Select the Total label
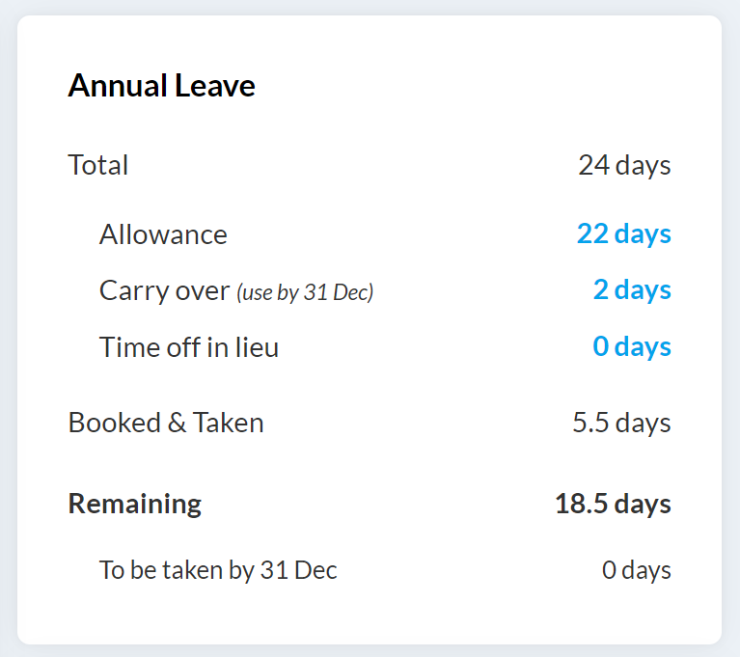The height and width of the screenshot is (657, 740). 98,165
